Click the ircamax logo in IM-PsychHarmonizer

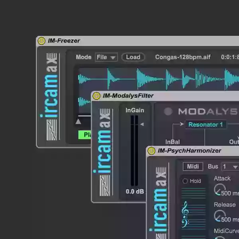tap(159, 203)
